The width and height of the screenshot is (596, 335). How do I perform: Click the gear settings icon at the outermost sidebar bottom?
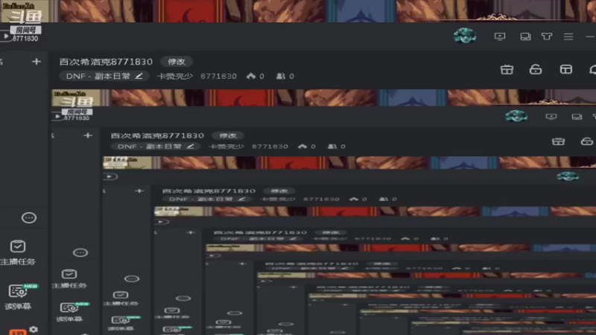(34, 329)
